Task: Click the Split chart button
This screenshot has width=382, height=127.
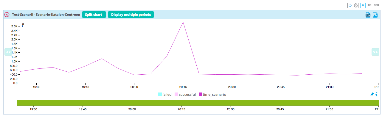Action: pyautogui.click(x=94, y=15)
